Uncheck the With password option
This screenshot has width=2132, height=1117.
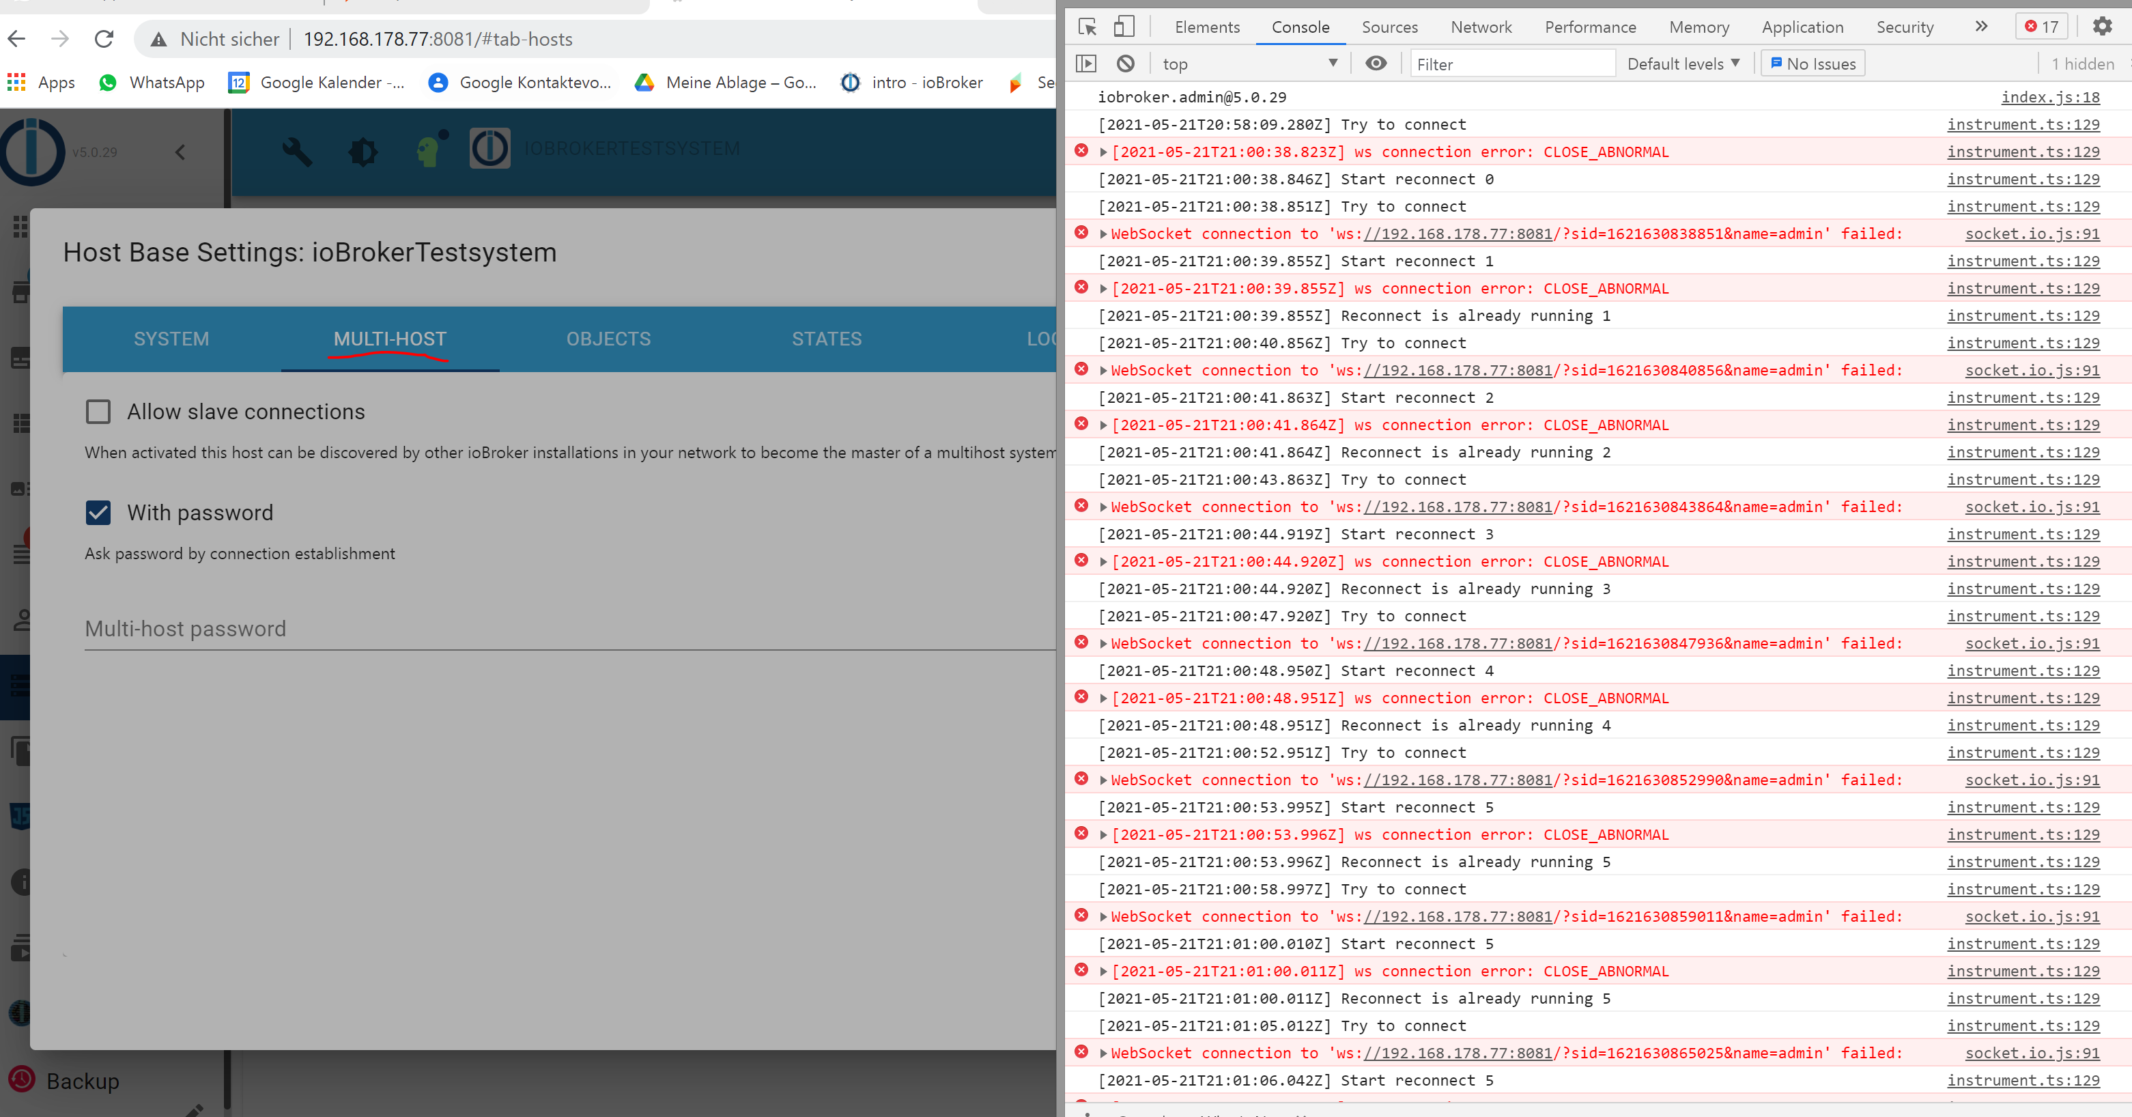tap(98, 513)
